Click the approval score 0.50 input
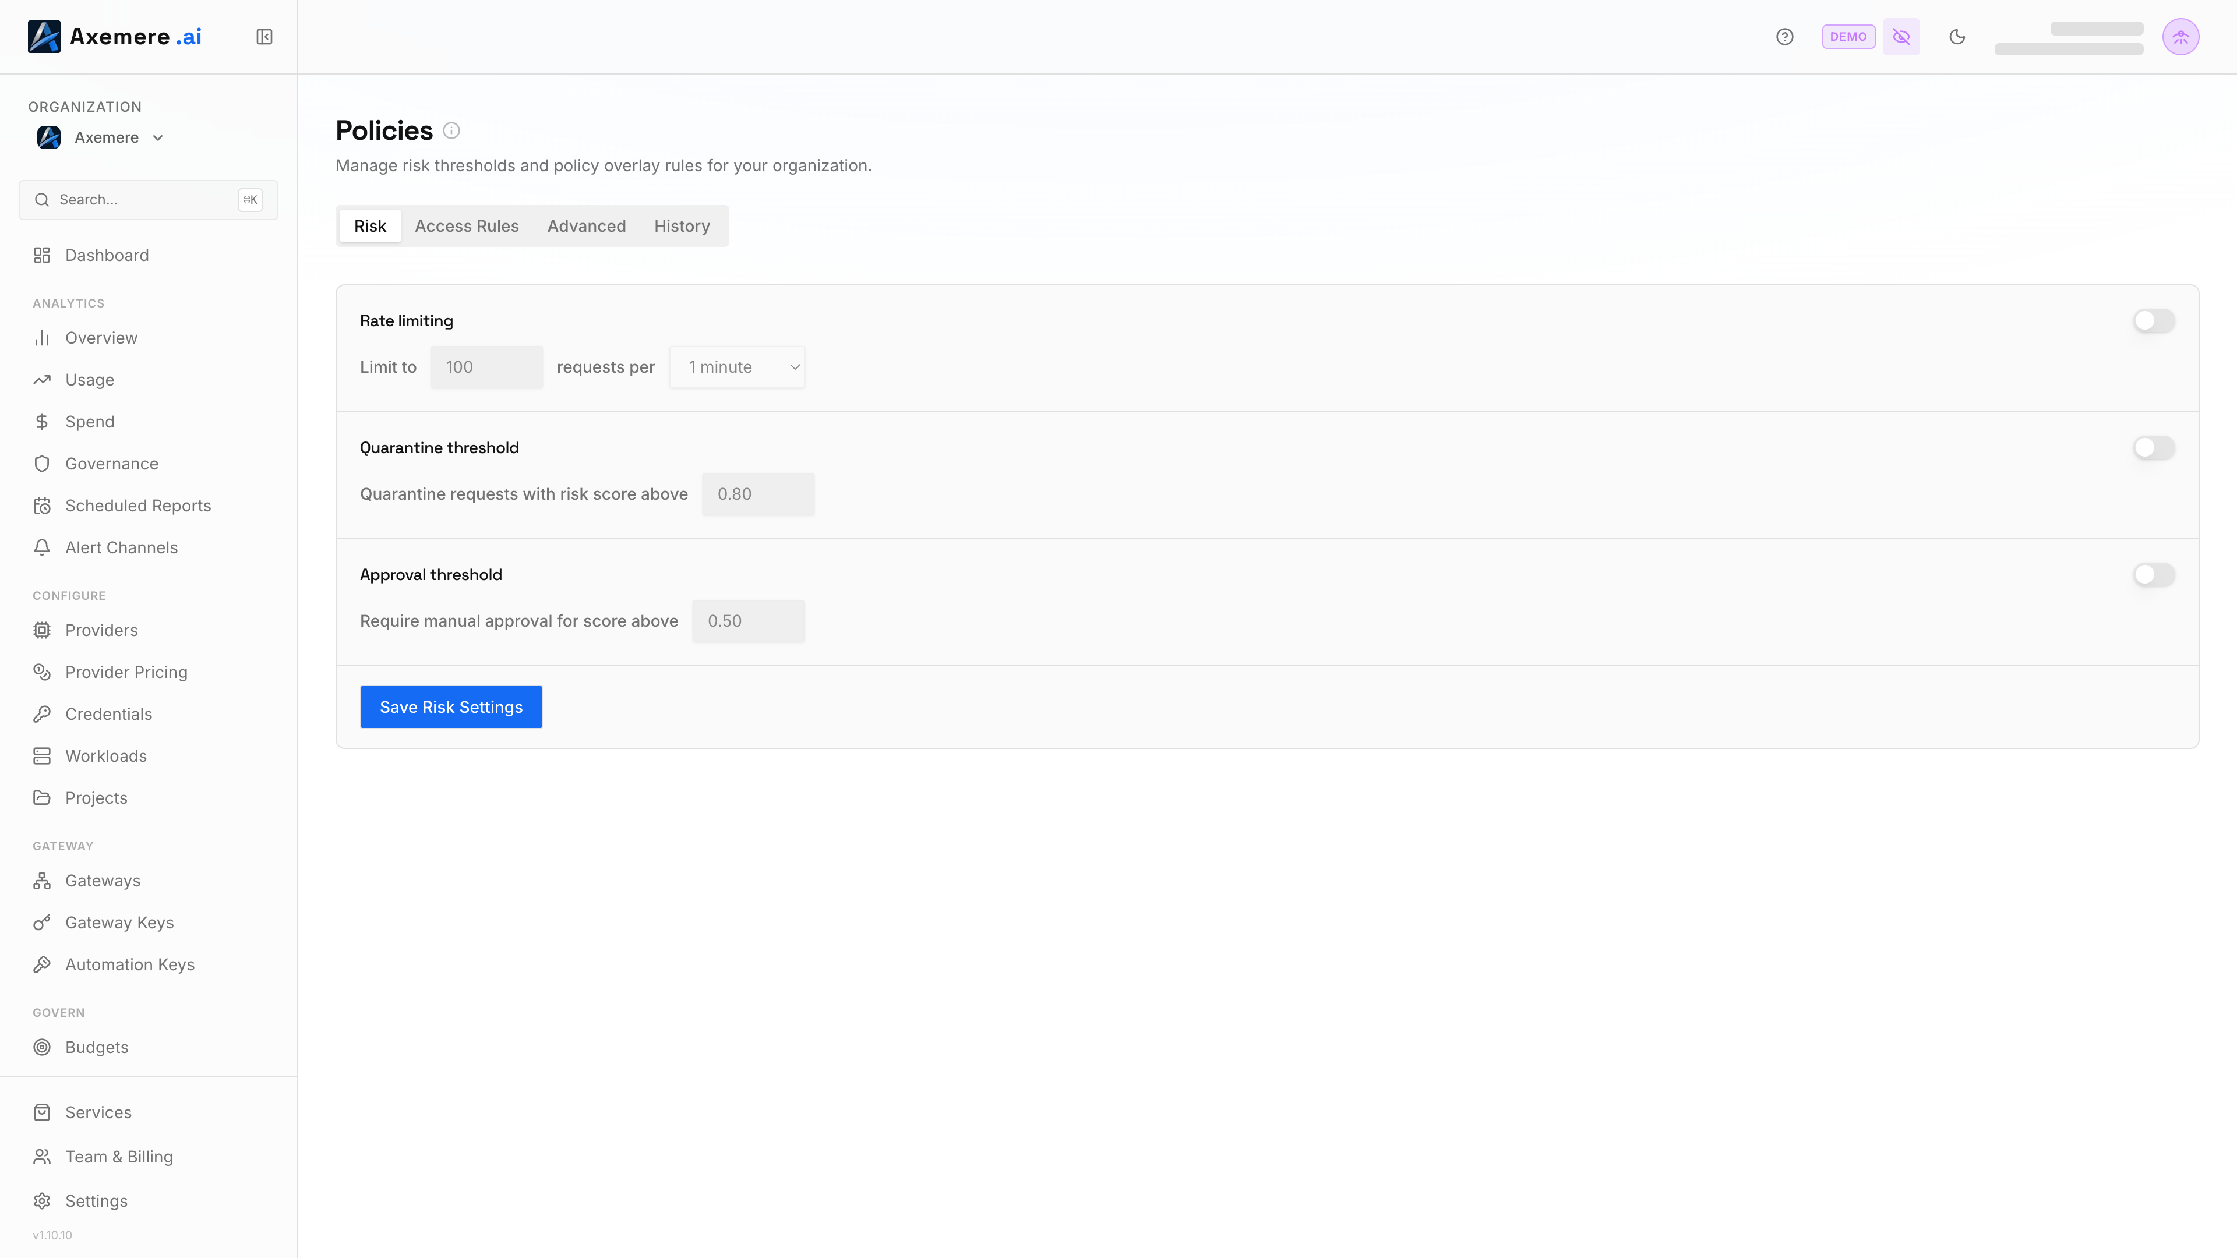Screen dimensions: 2237x1258 [x=747, y=621]
